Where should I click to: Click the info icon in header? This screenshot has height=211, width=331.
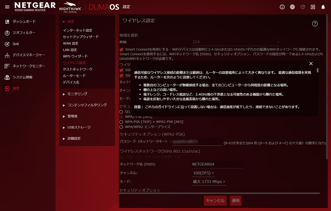[x=282, y=7]
